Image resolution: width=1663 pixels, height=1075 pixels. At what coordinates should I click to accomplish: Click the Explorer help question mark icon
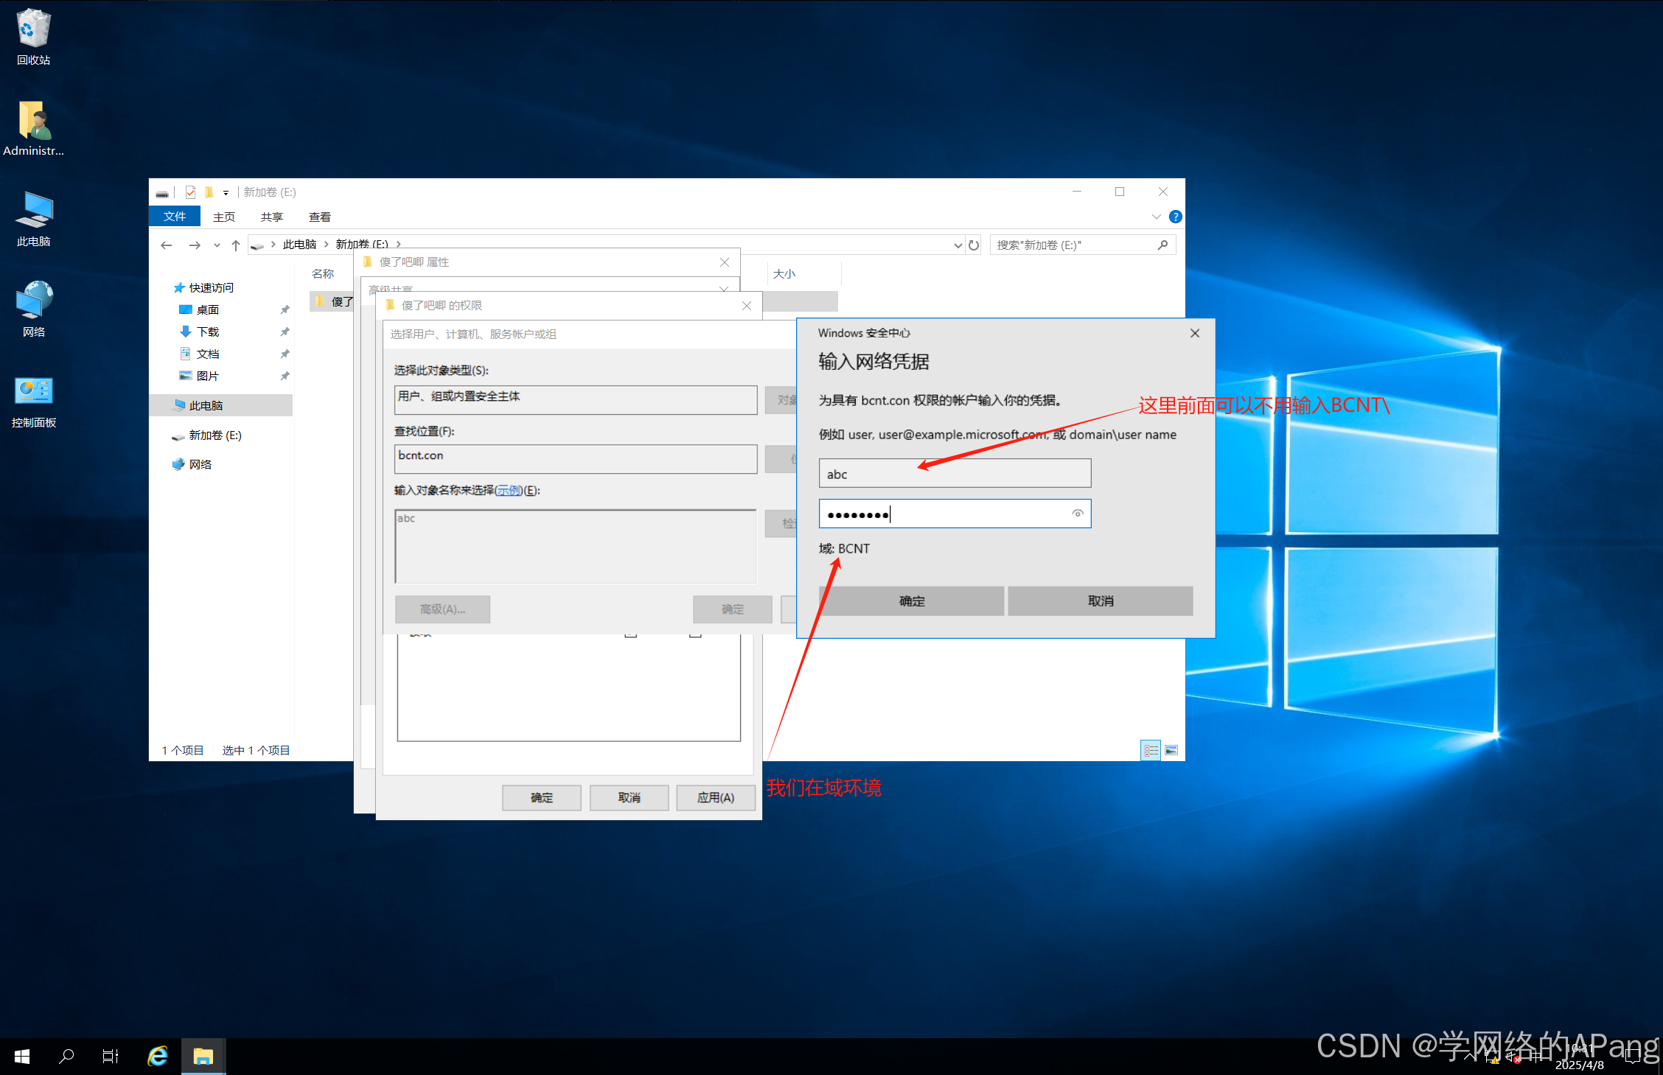pyautogui.click(x=1176, y=217)
